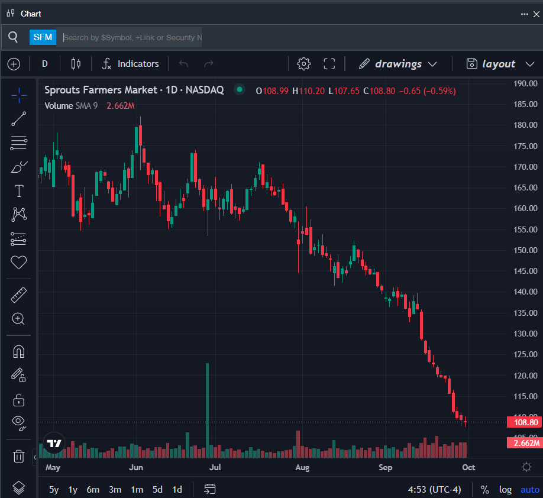Hide all drawings with eye icon
The width and height of the screenshot is (543, 498).
click(19, 422)
